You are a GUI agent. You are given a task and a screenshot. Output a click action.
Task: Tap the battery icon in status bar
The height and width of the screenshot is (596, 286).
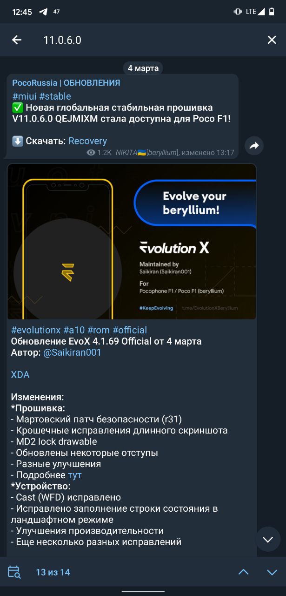272,12
